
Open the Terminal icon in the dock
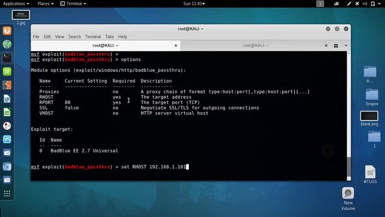click(7, 58)
